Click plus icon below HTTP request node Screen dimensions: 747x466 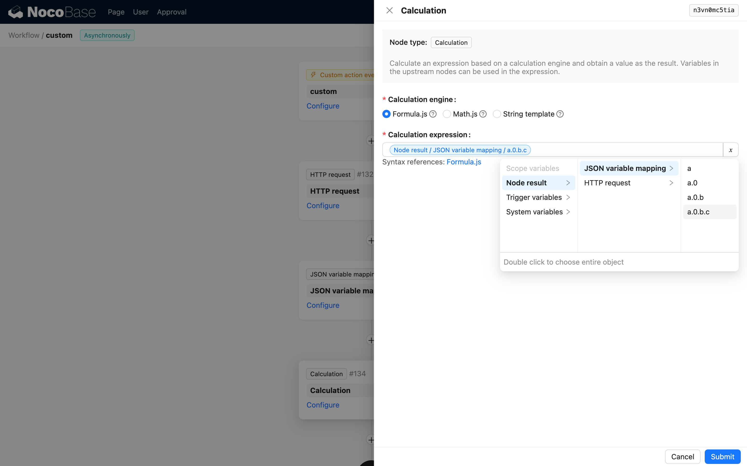[x=371, y=241]
